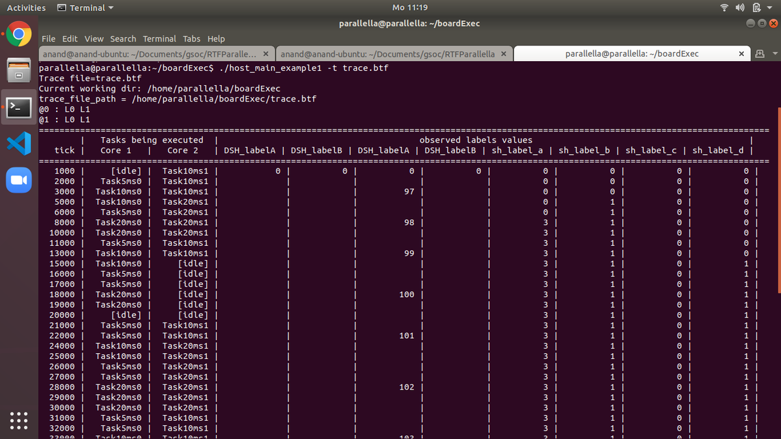The width and height of the screenshot is (781, 439).
Task: Click the ./host_main_example1 -t trace.btf command
Action: pos(304,68)
